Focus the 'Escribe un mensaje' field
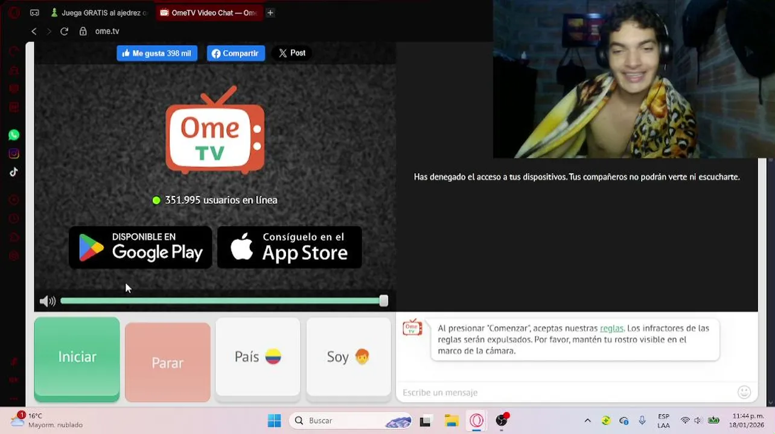 (x=566, y=392)
